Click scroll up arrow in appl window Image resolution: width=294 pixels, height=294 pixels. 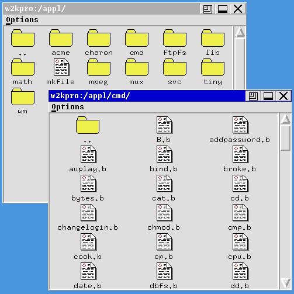(240, 32)
